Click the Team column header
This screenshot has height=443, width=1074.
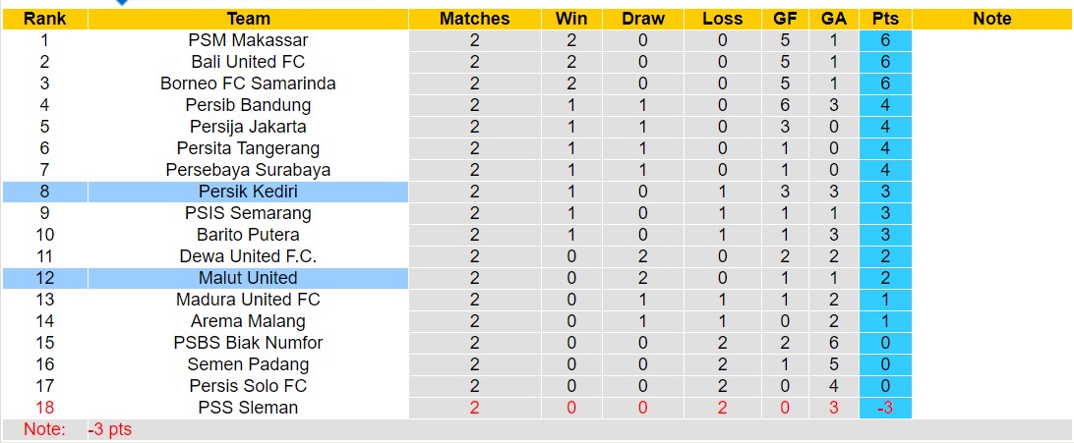pos(248,19)
